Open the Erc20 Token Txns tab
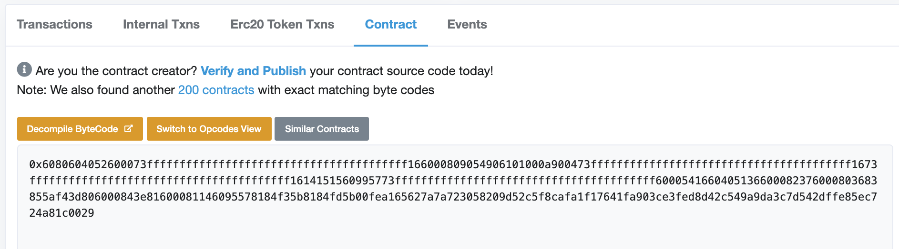The height and width of the screenshot is (249, 899). pyautogui.click(x=282, y=24)
